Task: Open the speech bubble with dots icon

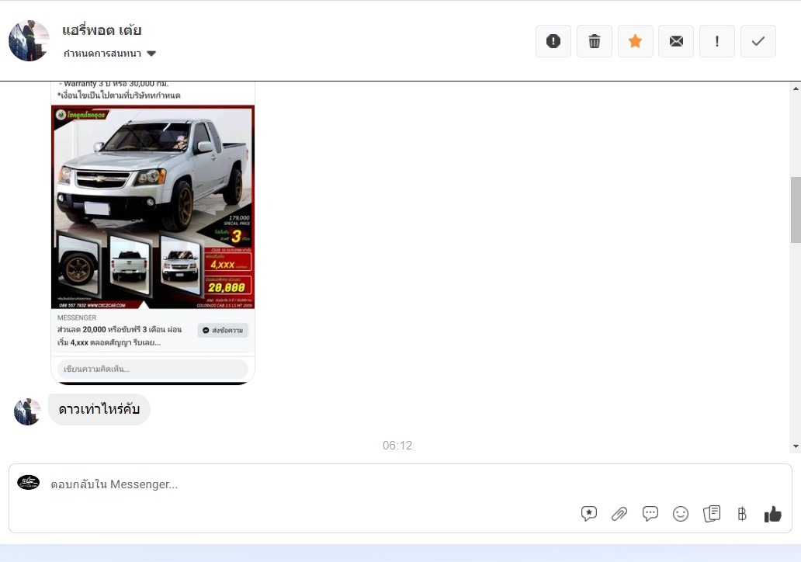Action: 650,513
